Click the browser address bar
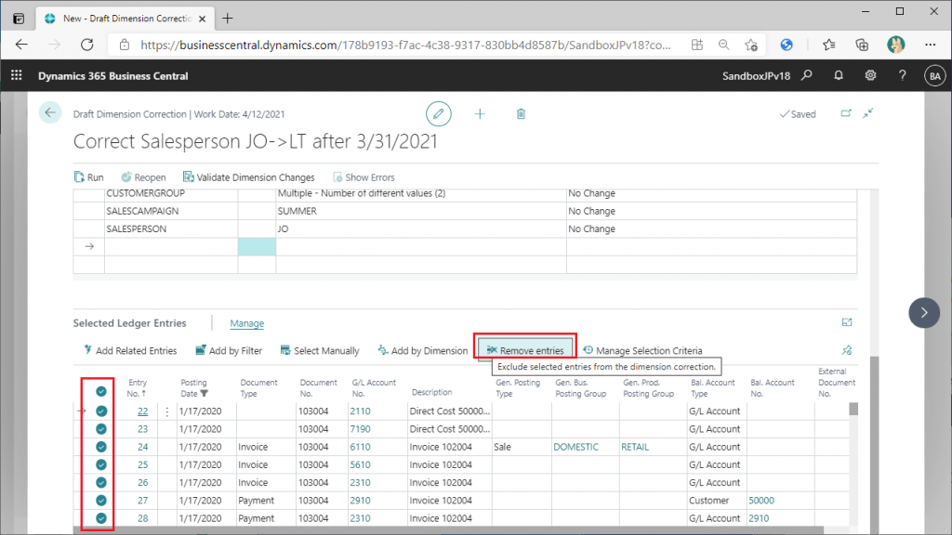Image resolution: width=952 pixels, height=535 pixels. tap(405, 45)
